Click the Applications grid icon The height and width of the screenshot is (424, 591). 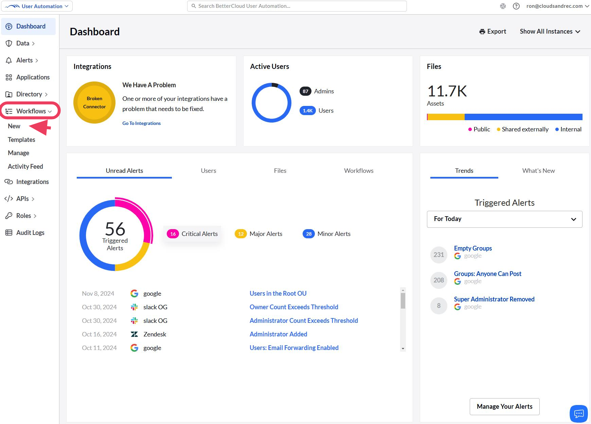[x=9, y=77]
